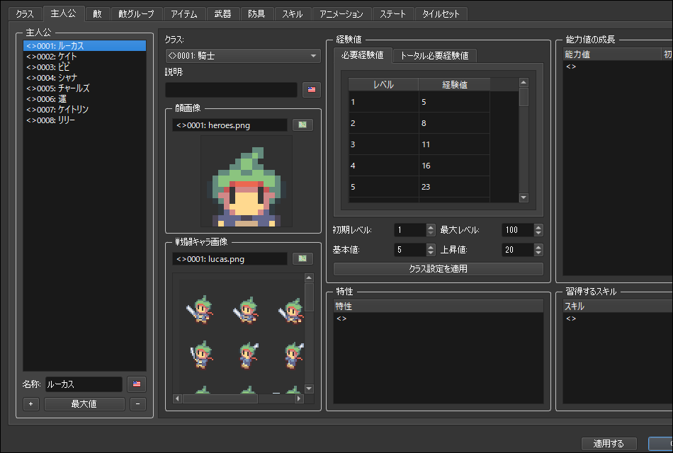This screenshot has width=673, height=453.
Task: Click the name translation icon beside ルーカス
Action: (x=137, y=384)
